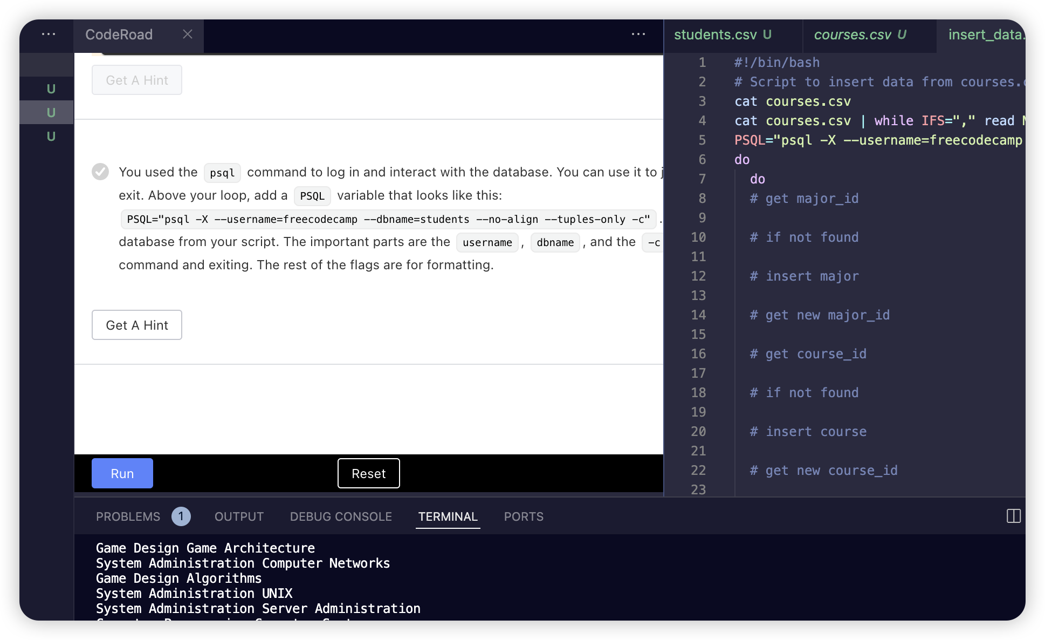Click the problems count badge

pyautogui.click(x=181, y=517)
